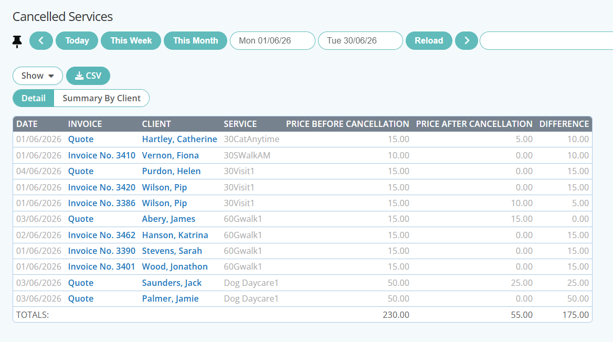Image resolution: width=613 pixels, height=342 pixels.
Task: Open Invoice No. 3410
Action: 102,155
